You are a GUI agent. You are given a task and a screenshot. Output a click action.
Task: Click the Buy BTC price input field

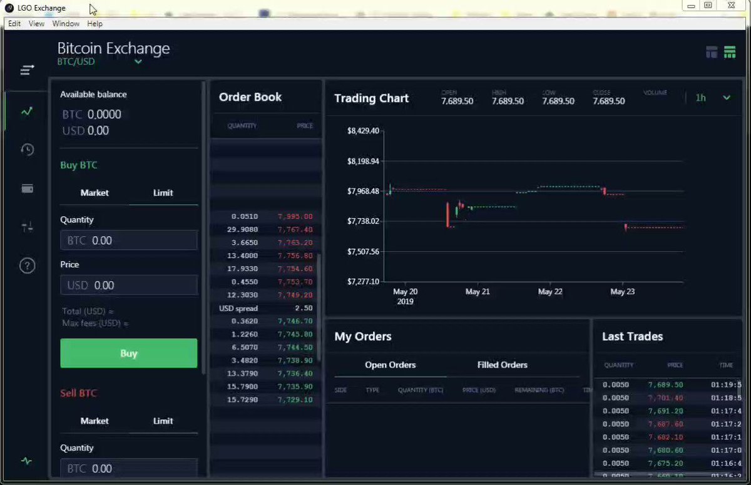[129, 285]
